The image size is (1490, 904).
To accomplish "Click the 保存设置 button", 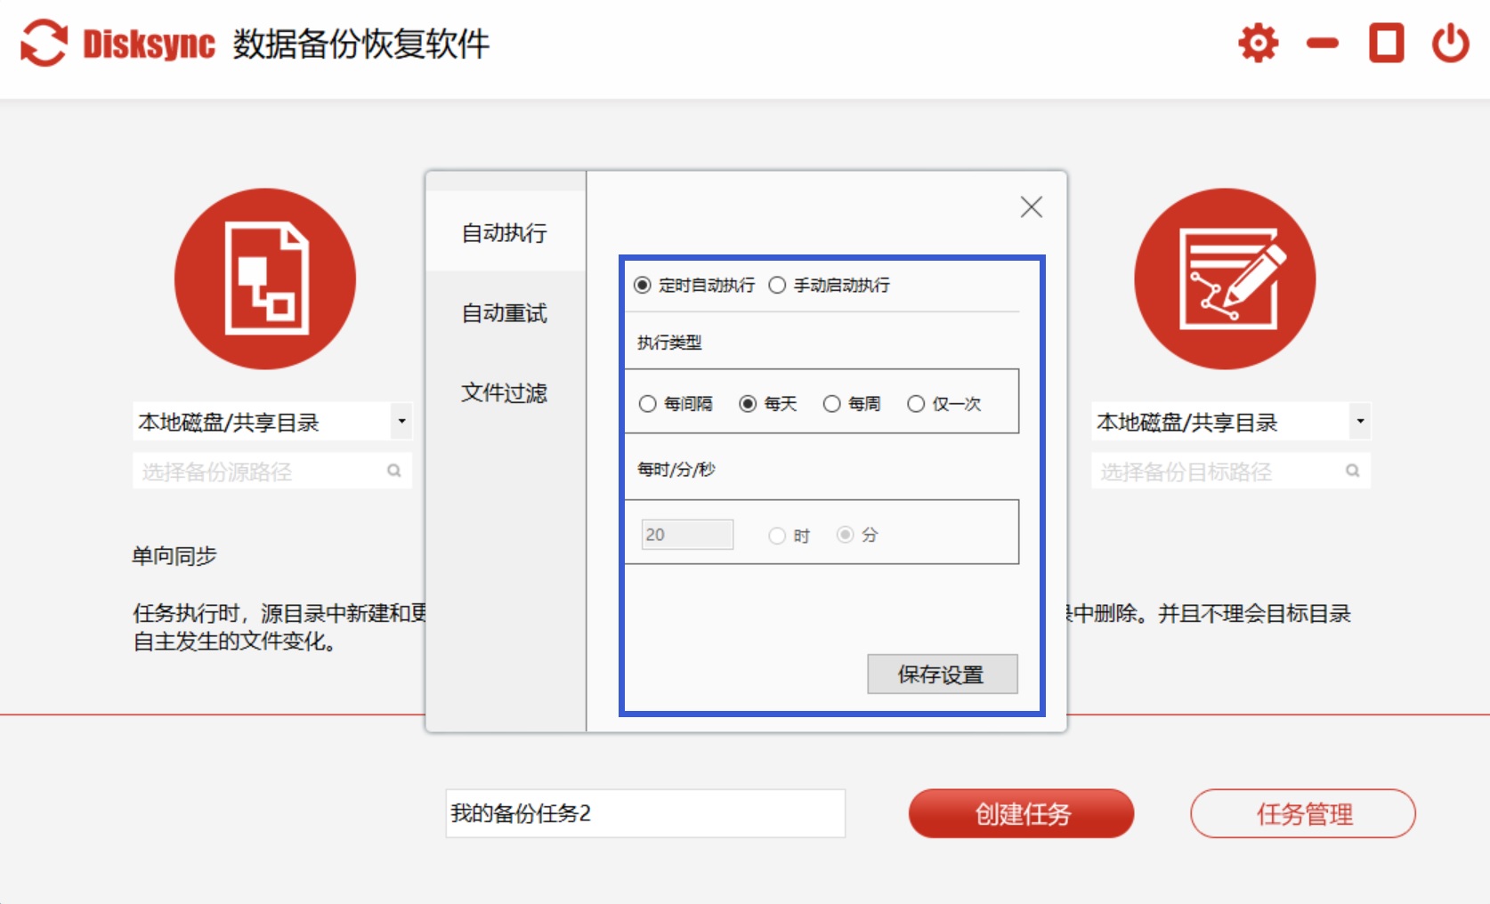I will pos(942,674).
